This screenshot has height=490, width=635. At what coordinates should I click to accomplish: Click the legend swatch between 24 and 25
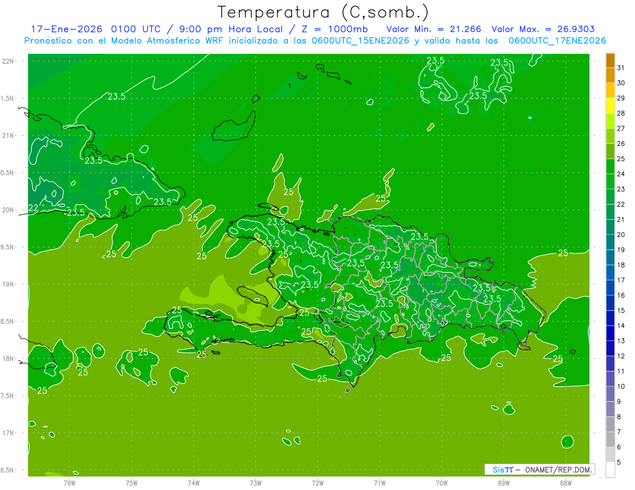610,167
